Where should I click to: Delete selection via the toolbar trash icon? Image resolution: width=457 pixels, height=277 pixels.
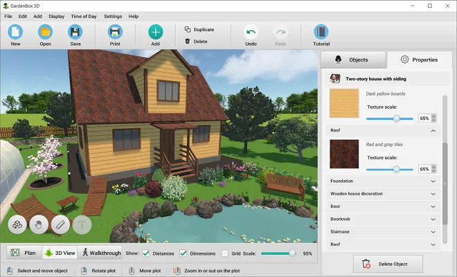click(188, 41)
